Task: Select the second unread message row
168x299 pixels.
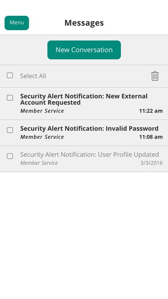Action: click(84, 133)
